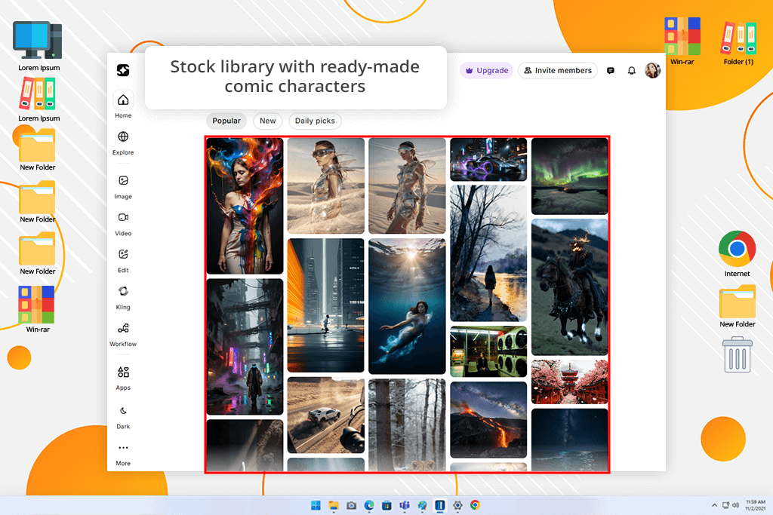Image resolution: width=773 pixels, height=515 pixels.
Task: Open the riverside walker winter trees image
Action: point(488,253)
